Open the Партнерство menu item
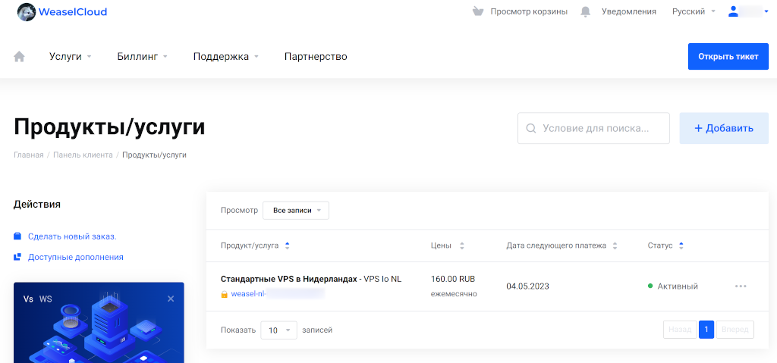 pyautogui.click(x=316, y=56)
